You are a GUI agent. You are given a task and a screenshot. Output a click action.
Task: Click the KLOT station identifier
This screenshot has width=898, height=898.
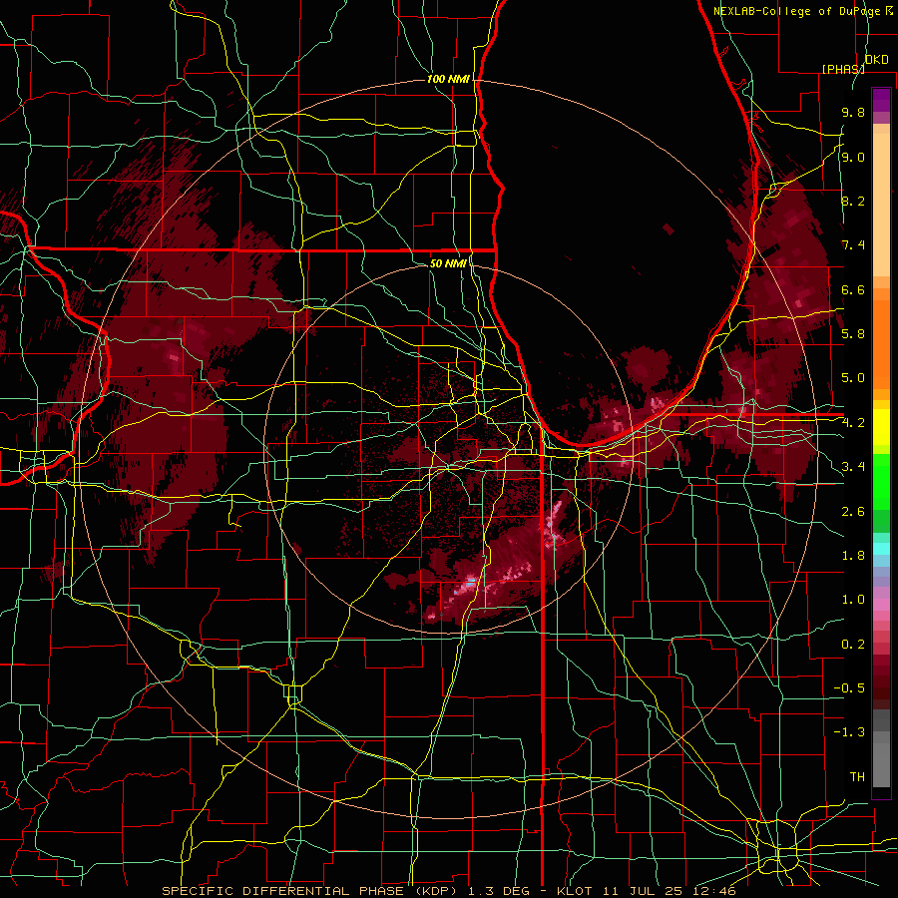pos(575,891)
